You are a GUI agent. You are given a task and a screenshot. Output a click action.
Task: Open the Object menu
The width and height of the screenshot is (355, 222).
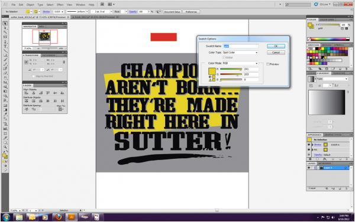[x=30, y=5]
